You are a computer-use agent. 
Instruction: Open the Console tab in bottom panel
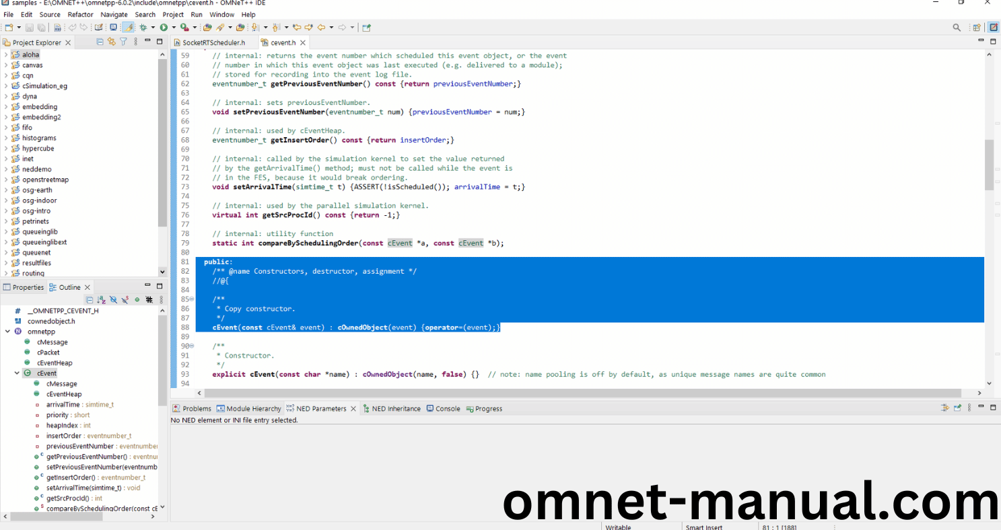click(x=447, y=408)
